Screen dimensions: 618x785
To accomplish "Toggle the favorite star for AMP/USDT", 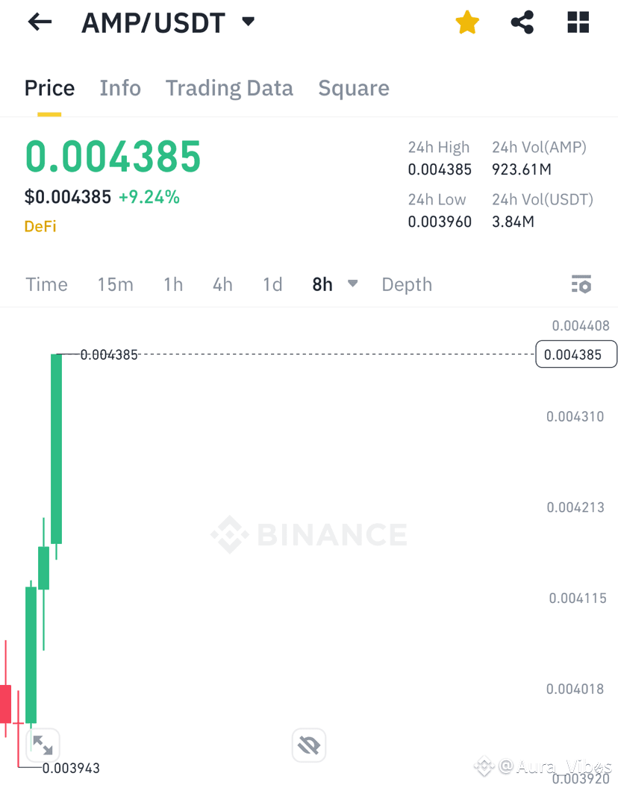I will point(467,22).
